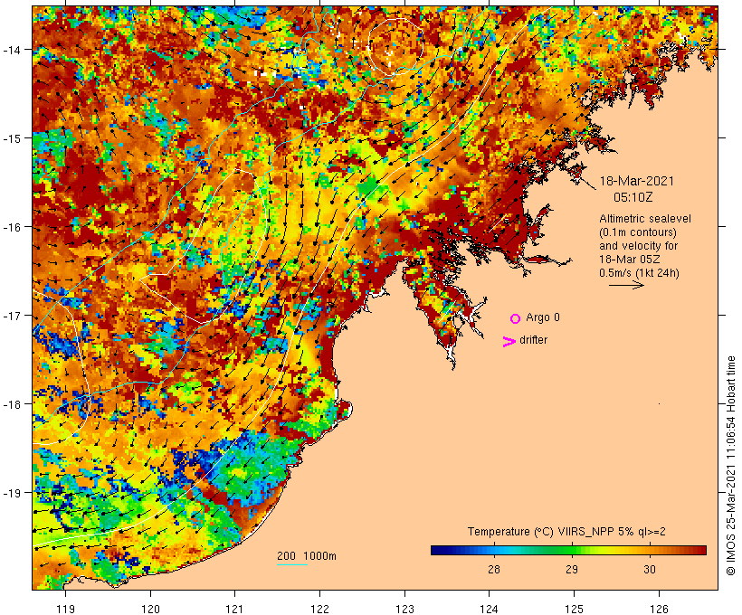Viewport: 742px width, 615px height.
Task: Click the time label '05:10Z'
Action: (x=633, y=197)
